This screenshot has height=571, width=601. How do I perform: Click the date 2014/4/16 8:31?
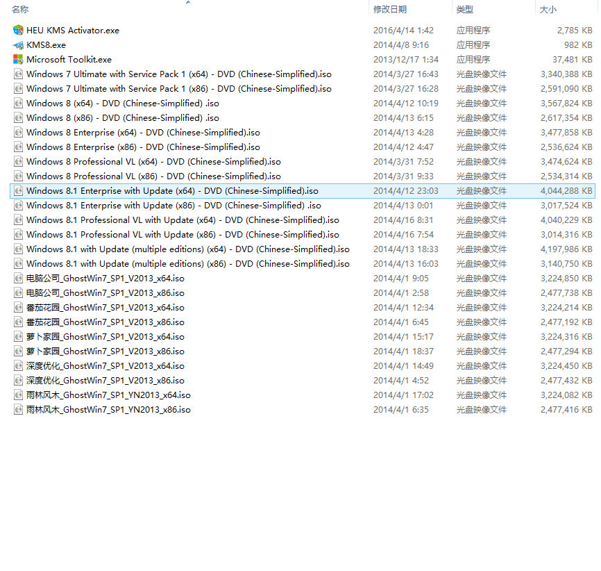403,220
